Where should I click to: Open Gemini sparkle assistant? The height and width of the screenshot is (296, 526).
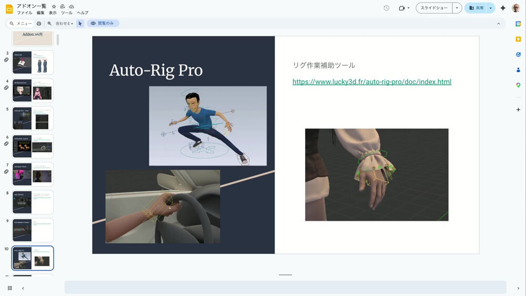[503, 8]
